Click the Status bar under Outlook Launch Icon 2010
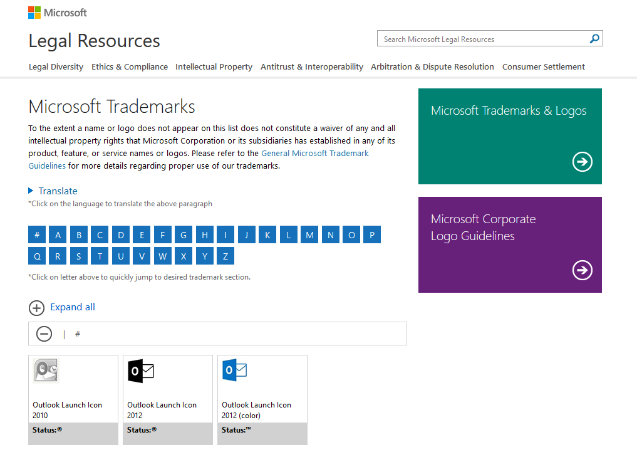The height and width of the screenshot is (452, 637). tap(73, 433)
